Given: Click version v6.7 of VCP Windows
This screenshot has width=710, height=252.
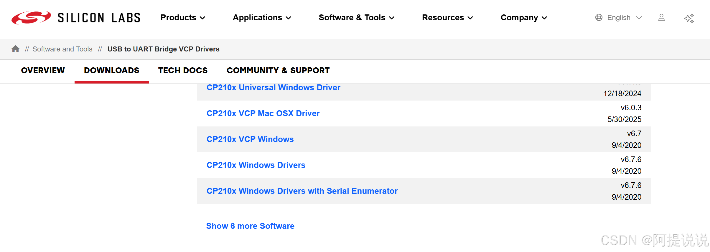Looking at the screenshot, I should point(634,133).
